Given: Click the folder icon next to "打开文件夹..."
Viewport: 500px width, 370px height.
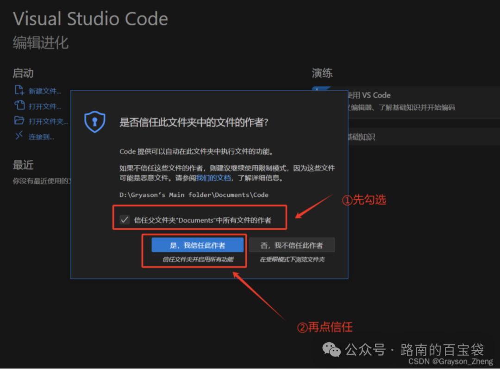Looking at the screenshot, I should point(19,120).
